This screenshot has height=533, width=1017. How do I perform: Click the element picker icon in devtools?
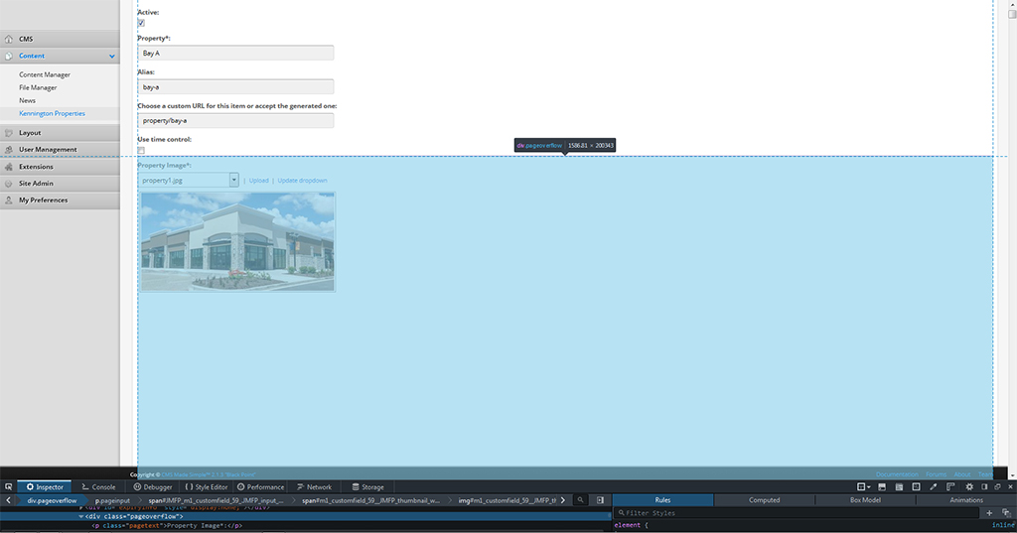point(8,487)
